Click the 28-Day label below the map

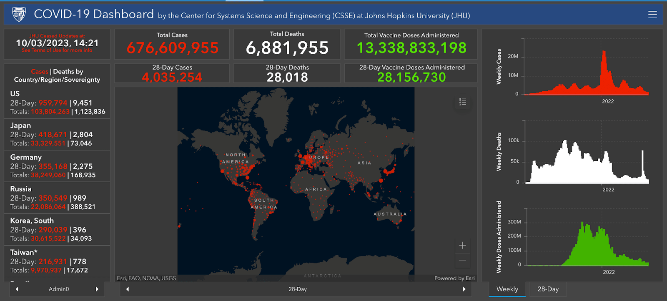click(x=298, y=289)
